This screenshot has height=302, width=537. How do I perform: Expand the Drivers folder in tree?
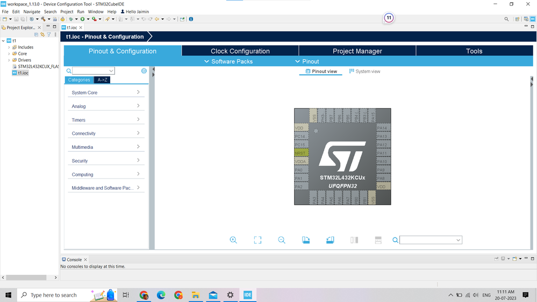coord(9,60)
